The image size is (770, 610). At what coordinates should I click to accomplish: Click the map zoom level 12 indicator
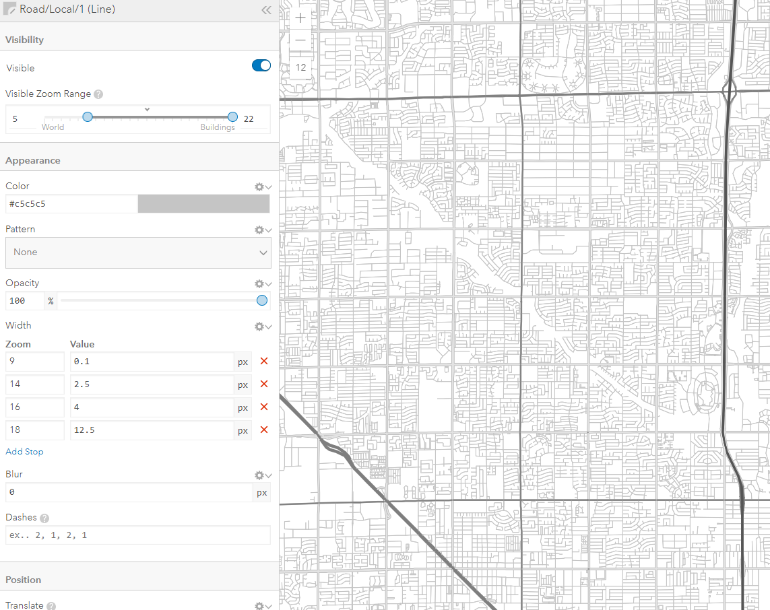click(x=300, y=68)
